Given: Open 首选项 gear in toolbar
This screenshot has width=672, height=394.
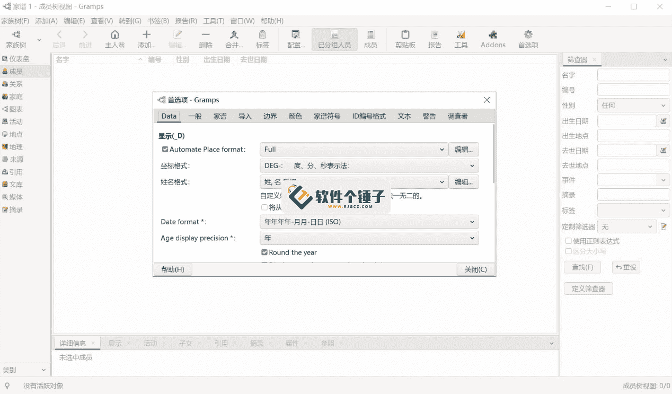Looking at the screenshot, I should (x=528, y=39).
